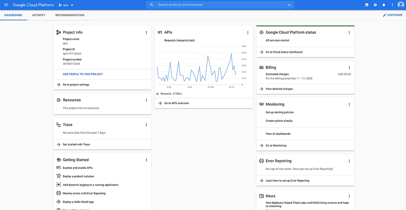
Task: Click the Project info hexagon icon
Action: click(x=59, y=32)
